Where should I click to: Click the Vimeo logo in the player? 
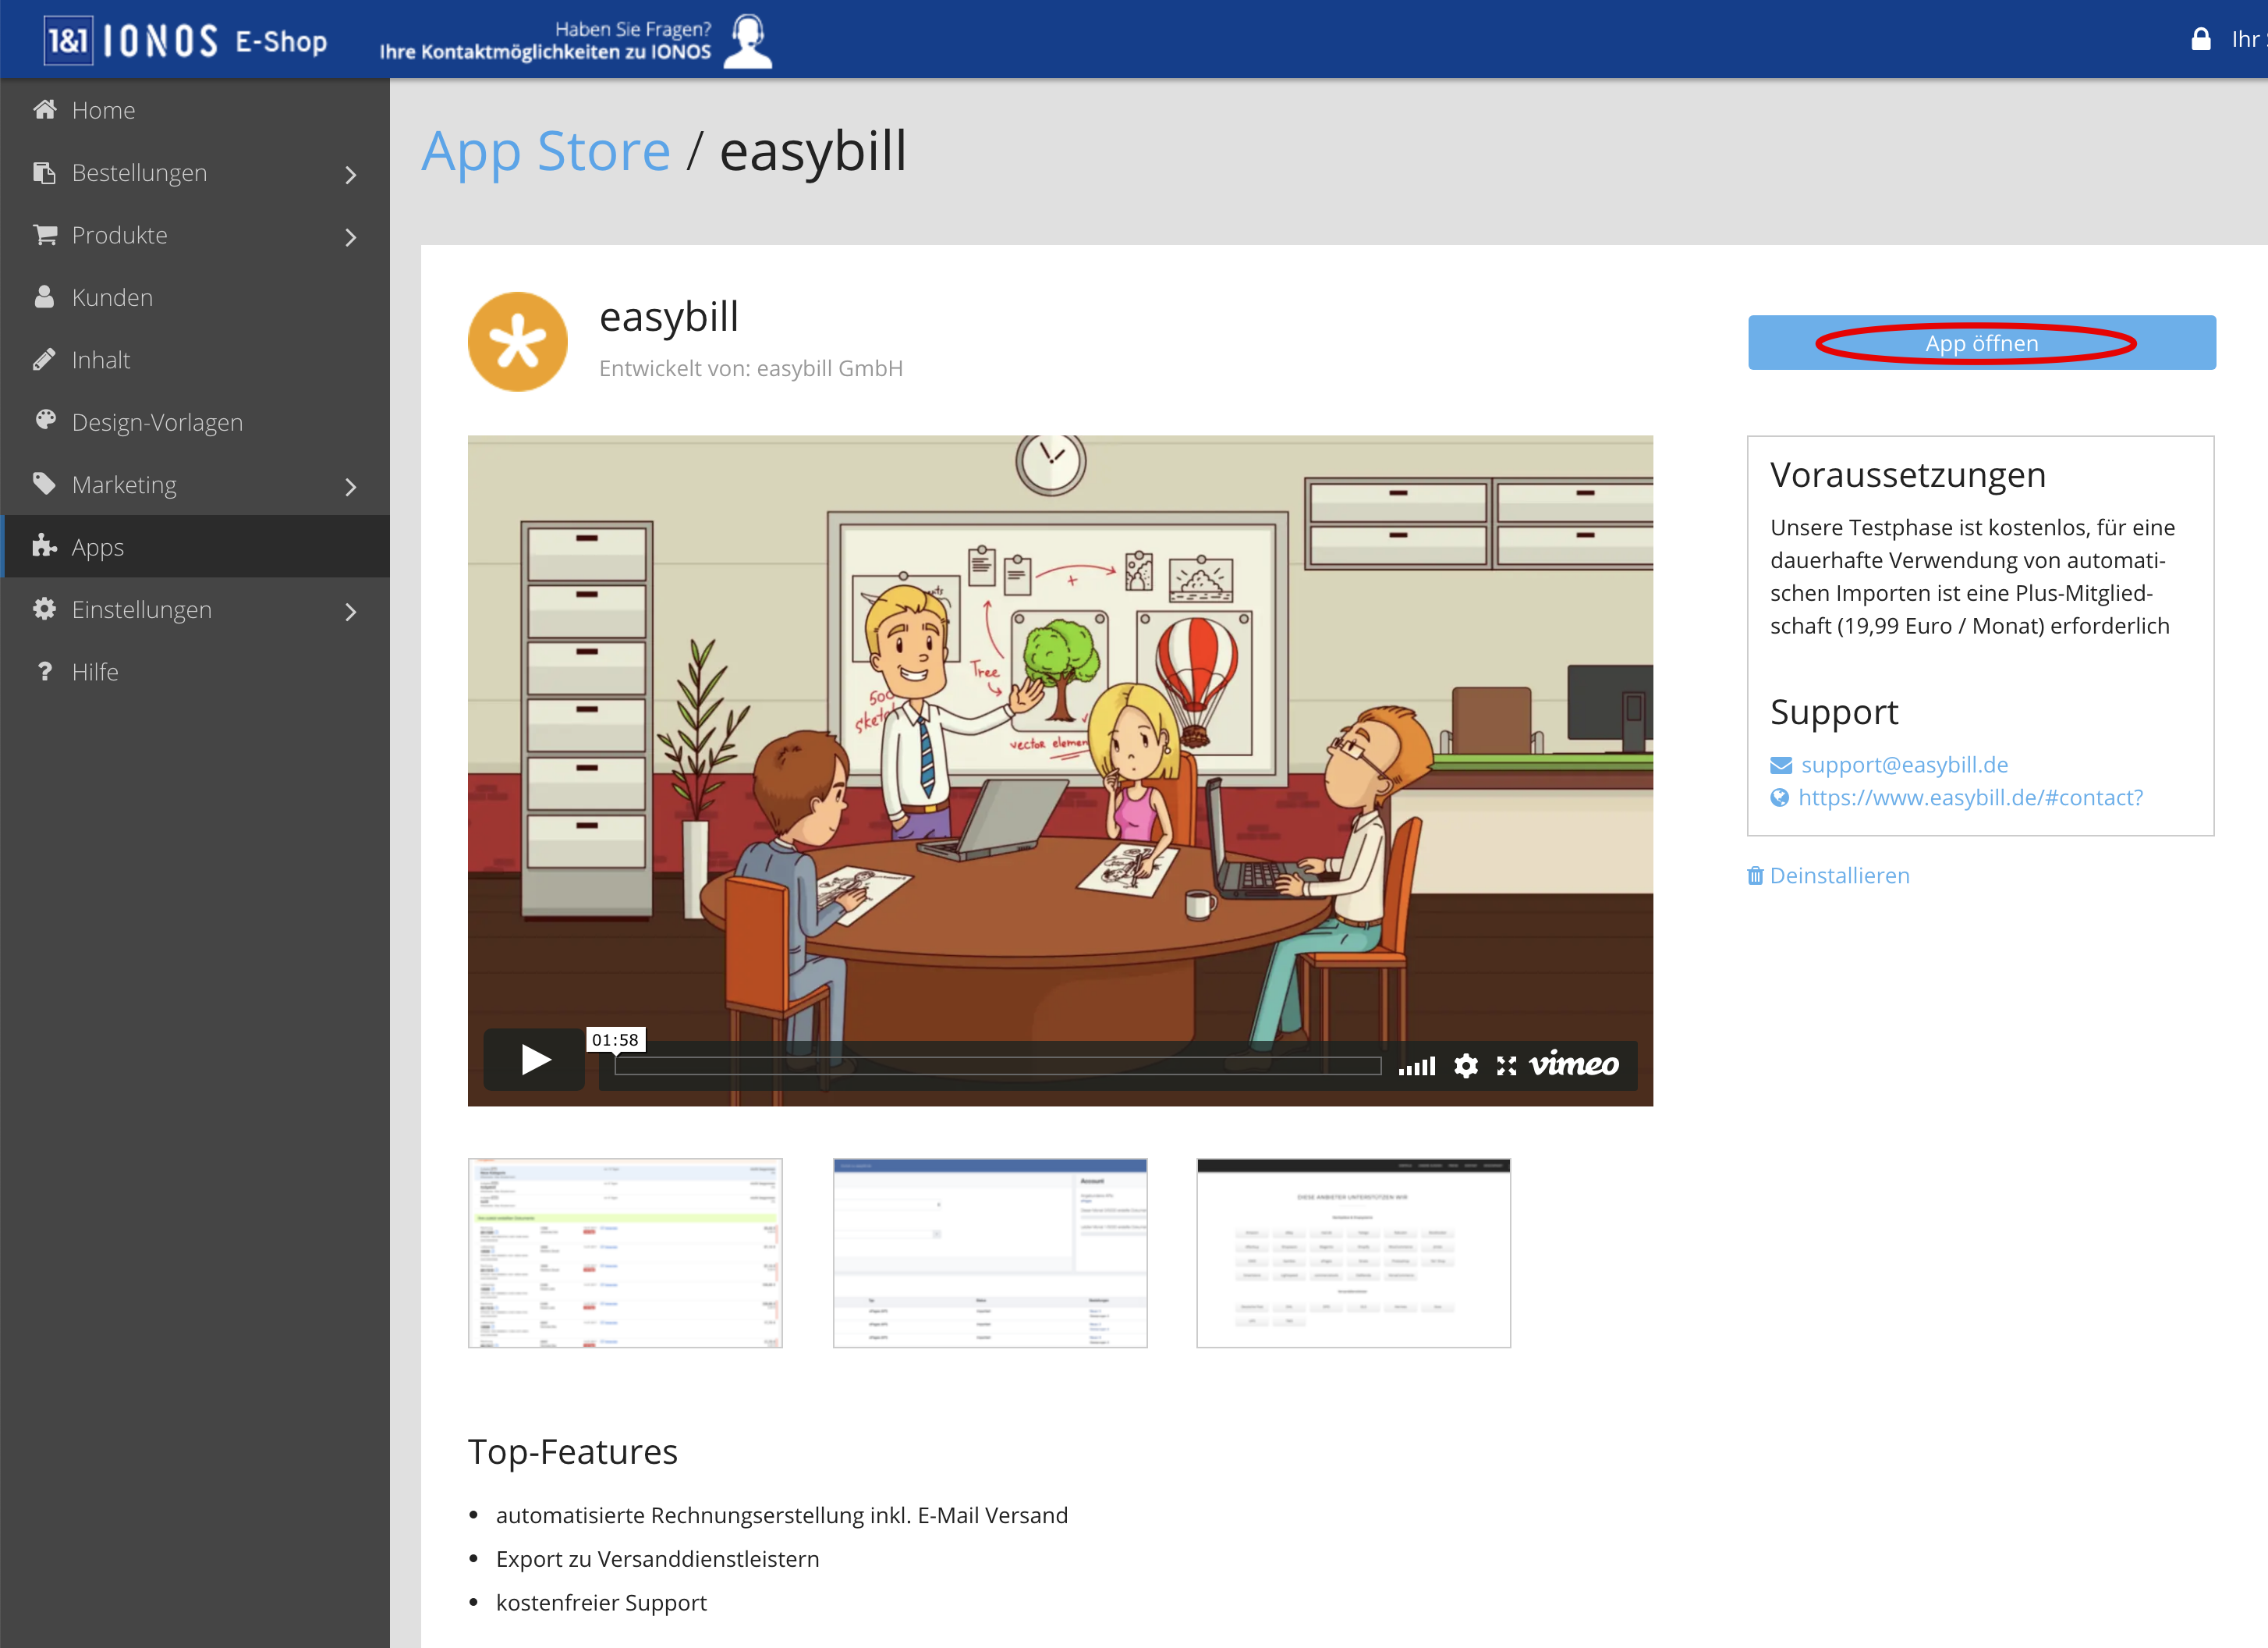click(x=1574, y=1064)
